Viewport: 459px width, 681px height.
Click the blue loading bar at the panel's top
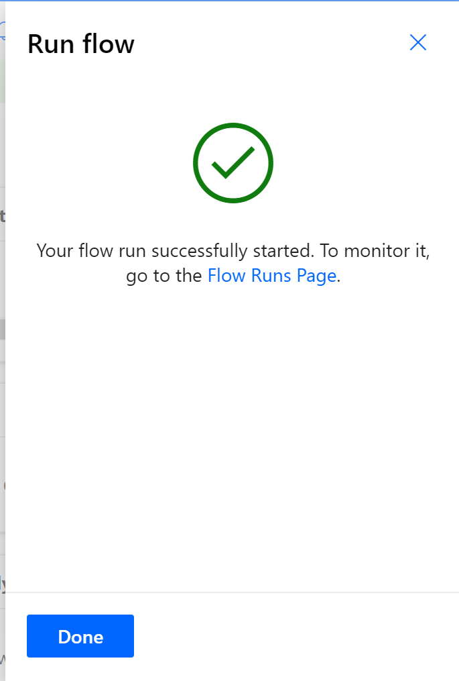click(229, 1)
